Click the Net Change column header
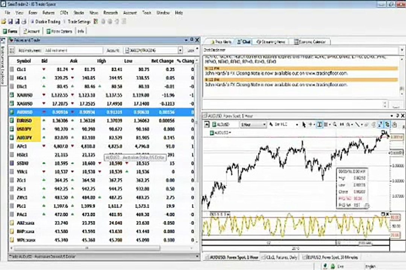 162,61
